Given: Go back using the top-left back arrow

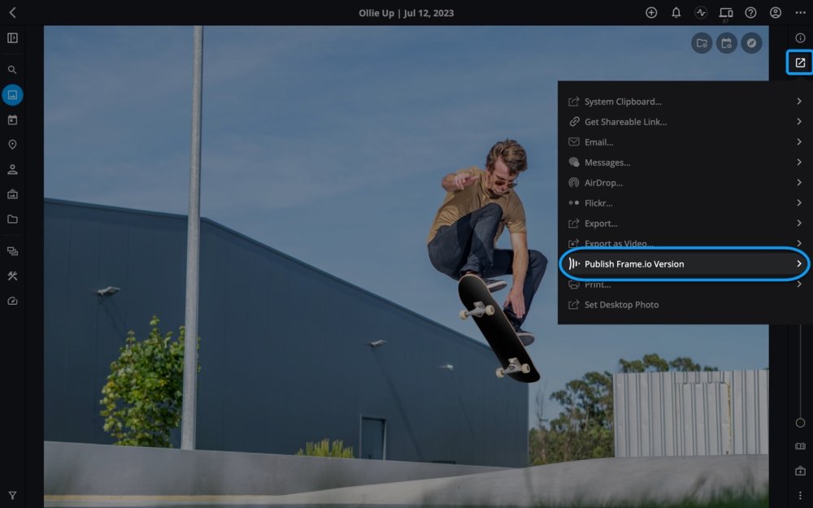Looking at the screenshot, I should (x=13, y=12).
